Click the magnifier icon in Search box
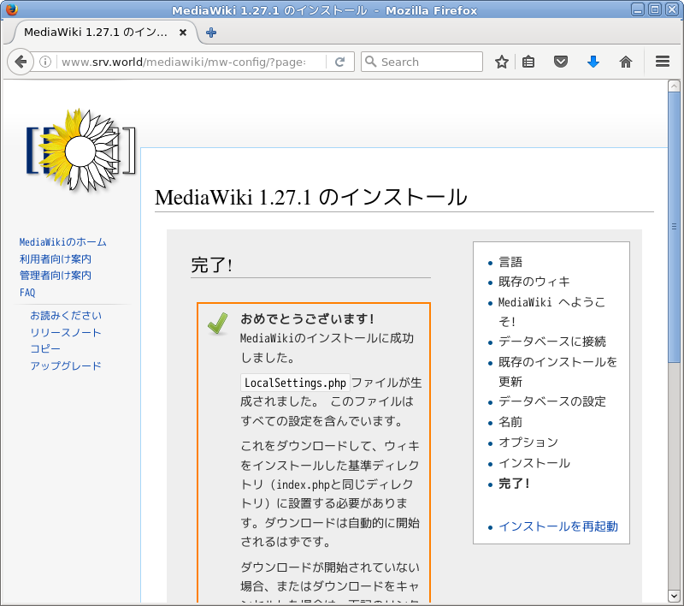The width and height of the screenshot is (684, 606). [x=371, y=62]
